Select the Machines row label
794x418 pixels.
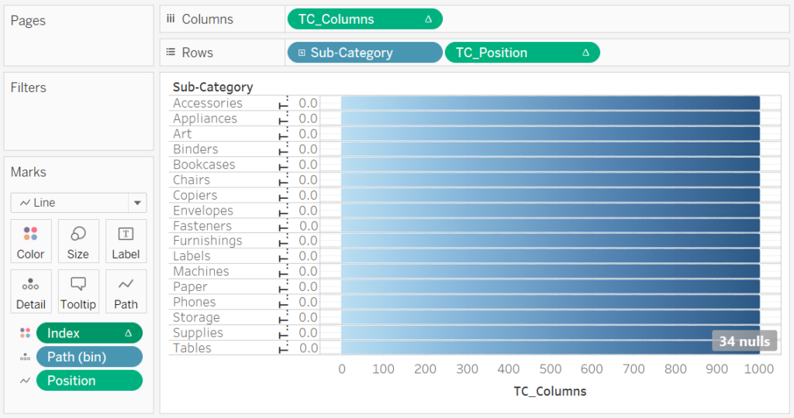click(x=201, y=272)
